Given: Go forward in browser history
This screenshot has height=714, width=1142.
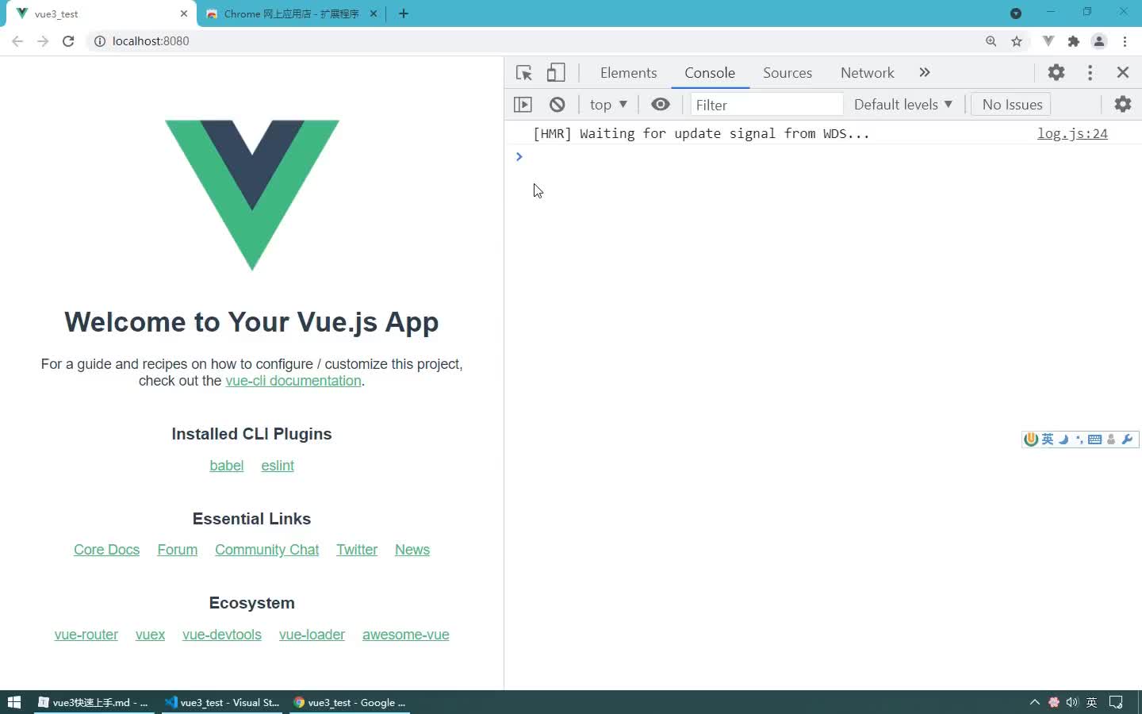Looking at the screenshot, I should tap(43, 41).
